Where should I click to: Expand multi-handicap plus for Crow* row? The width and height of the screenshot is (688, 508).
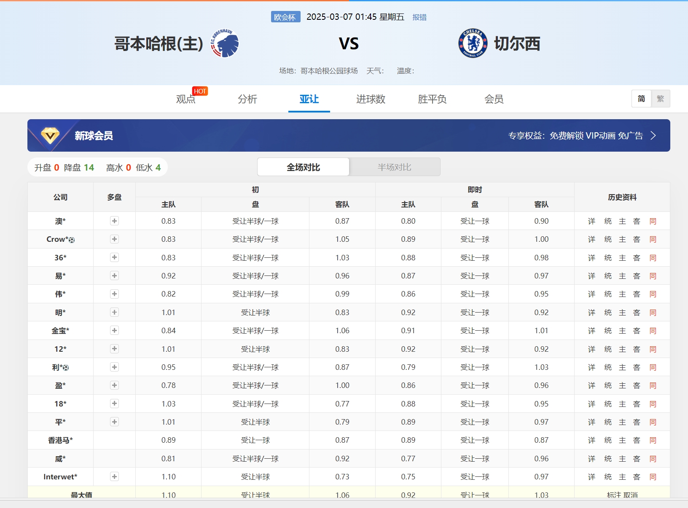(x=114, y=239)
